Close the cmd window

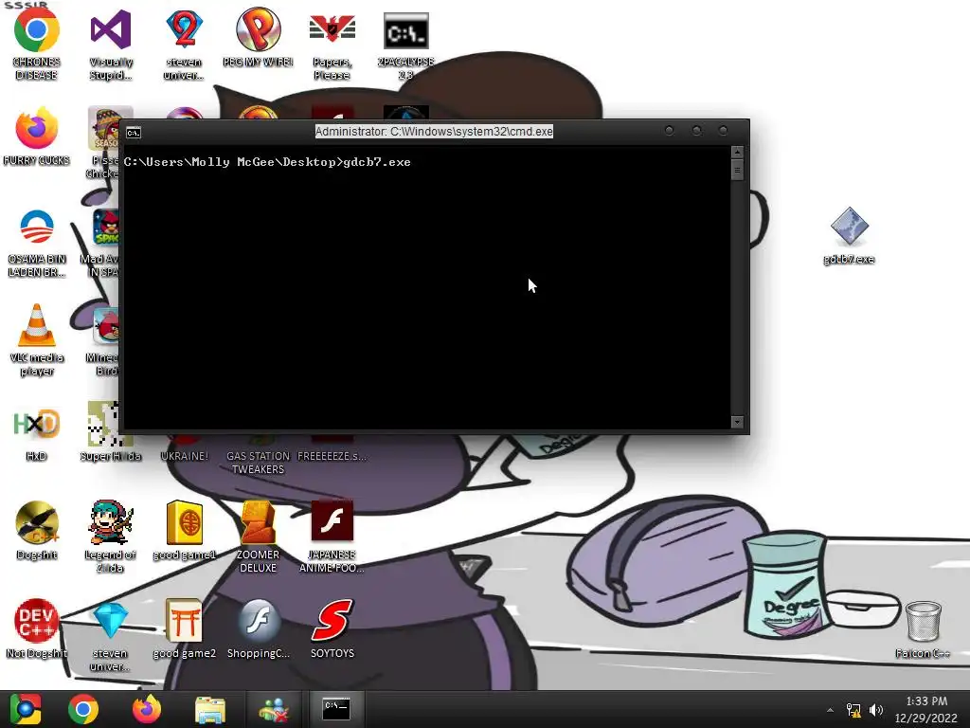(x=723, y=131)
